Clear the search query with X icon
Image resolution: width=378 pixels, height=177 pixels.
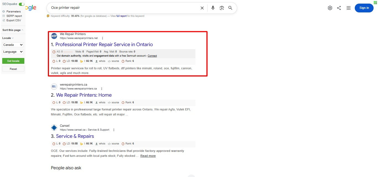pos(202,8)
